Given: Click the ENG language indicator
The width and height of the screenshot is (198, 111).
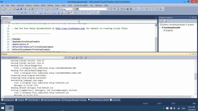Looking at the screenshot, I should click(x=183, y=108).
